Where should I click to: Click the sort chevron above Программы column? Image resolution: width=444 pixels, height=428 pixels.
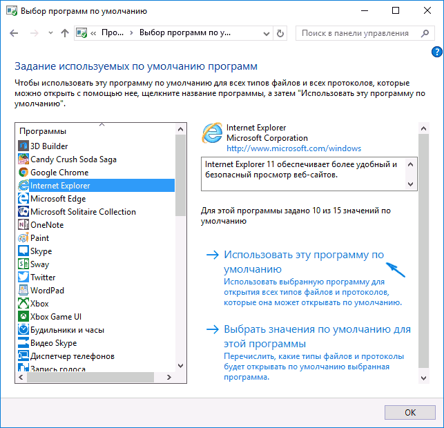pos(102,124)
